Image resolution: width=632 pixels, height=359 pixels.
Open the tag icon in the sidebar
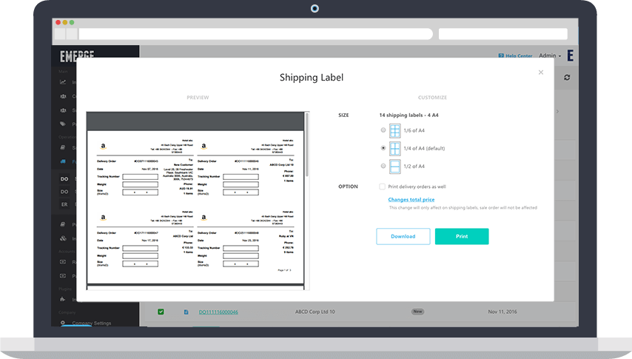(x=63, y=124)
